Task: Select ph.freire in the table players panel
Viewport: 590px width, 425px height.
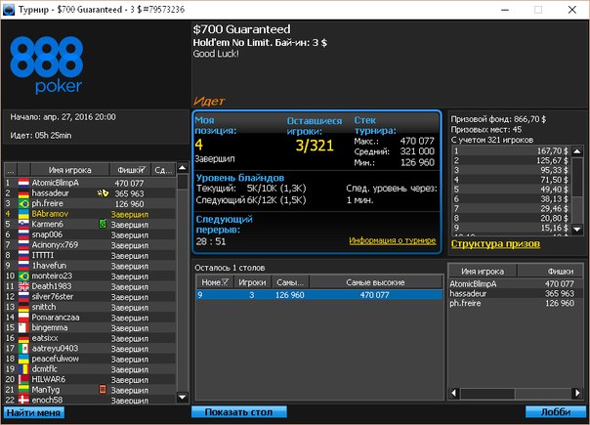Action: click(x=516, y=304)
